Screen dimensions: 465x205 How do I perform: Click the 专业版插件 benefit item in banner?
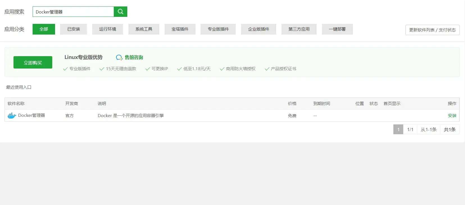(x=77, y=69)
